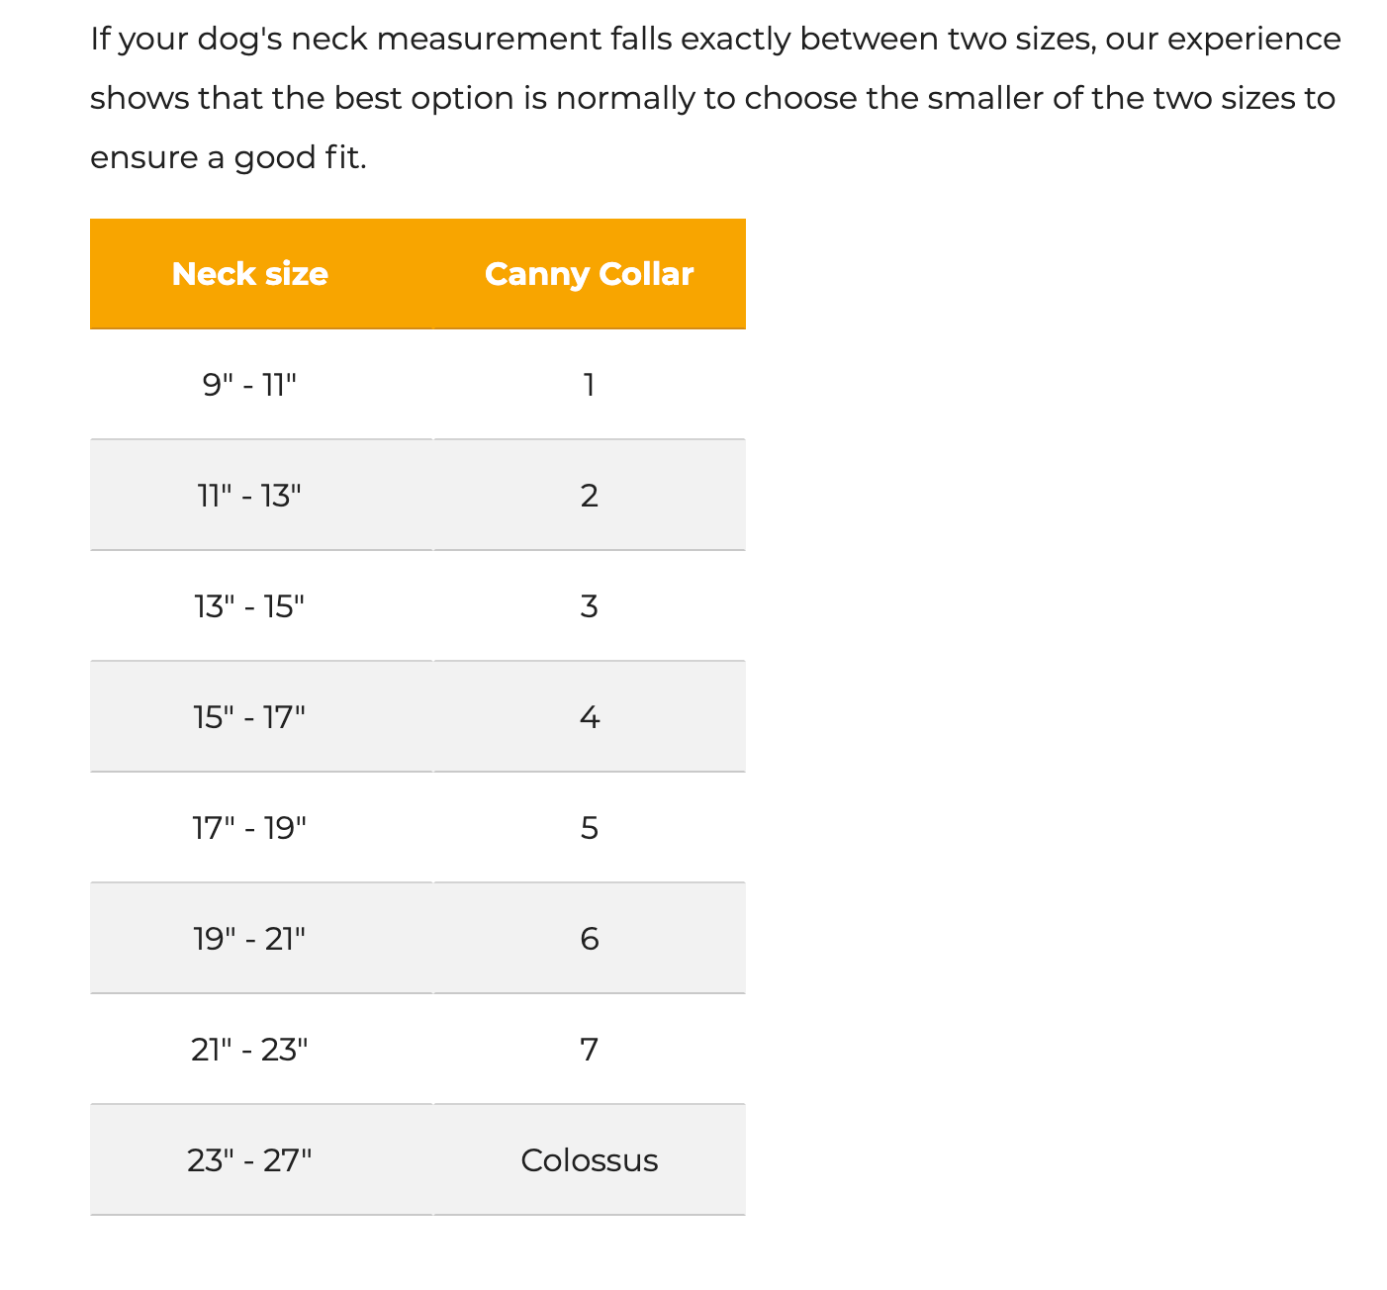The height and width of the screenshot is (1290, 1387).
Task: Click the "Neck size" column header
Action: [x=249, y=274]
